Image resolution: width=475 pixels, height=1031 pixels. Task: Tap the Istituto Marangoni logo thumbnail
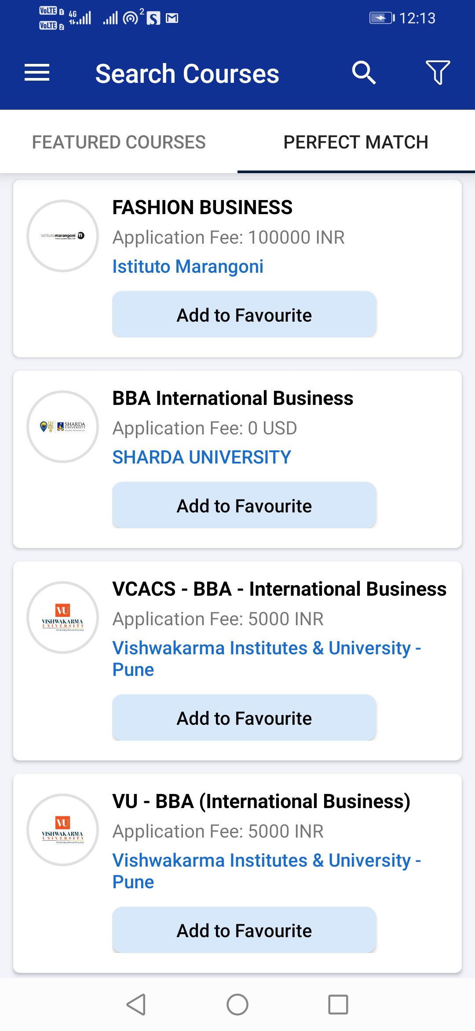[63, 236]
